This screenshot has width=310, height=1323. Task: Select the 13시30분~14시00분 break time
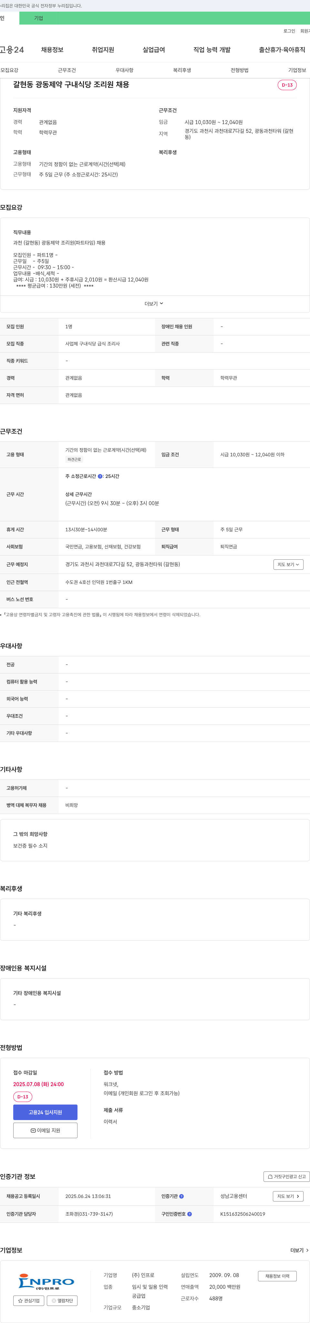click(x=86, y=530)
